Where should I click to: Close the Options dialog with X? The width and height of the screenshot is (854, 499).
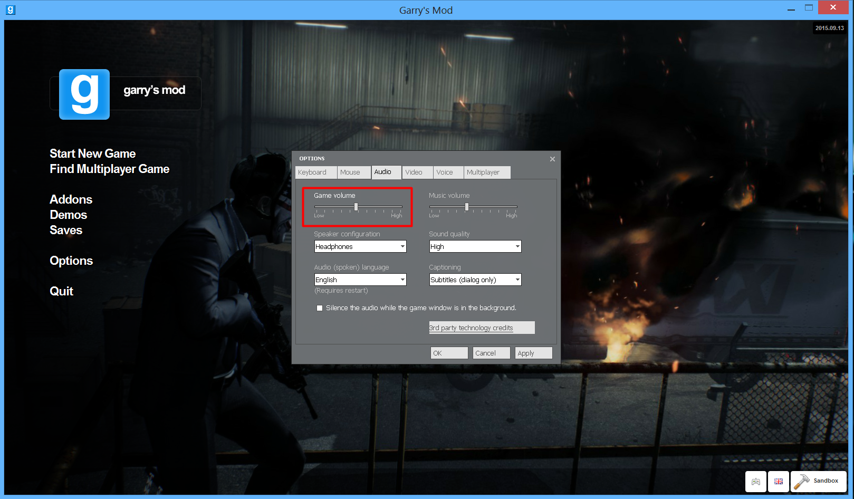pos(552,159)
